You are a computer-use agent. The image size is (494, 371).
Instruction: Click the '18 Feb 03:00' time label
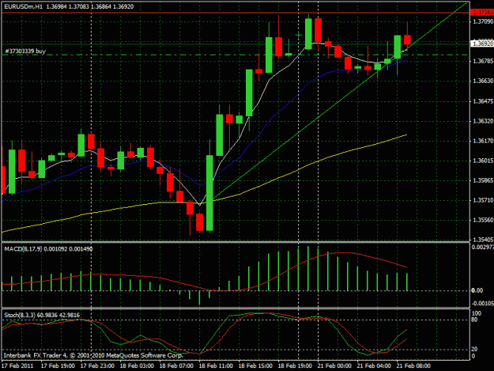click(x=137, y=366)
